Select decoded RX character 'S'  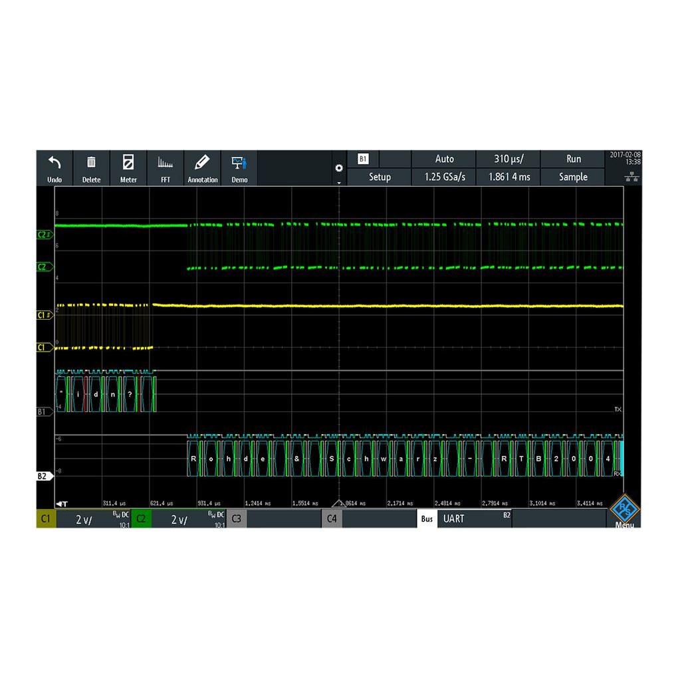pyautogui.click(x=331, y=459)
